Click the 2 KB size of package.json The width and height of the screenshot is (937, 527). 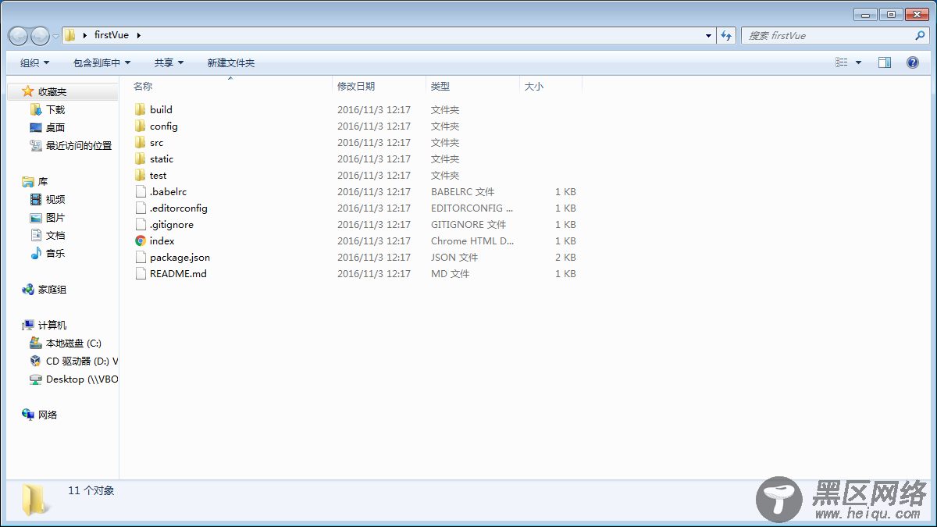pos(565,258)
